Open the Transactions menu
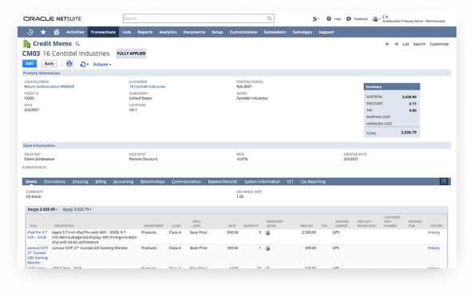 pyautogui.click(x=103, y=32)
